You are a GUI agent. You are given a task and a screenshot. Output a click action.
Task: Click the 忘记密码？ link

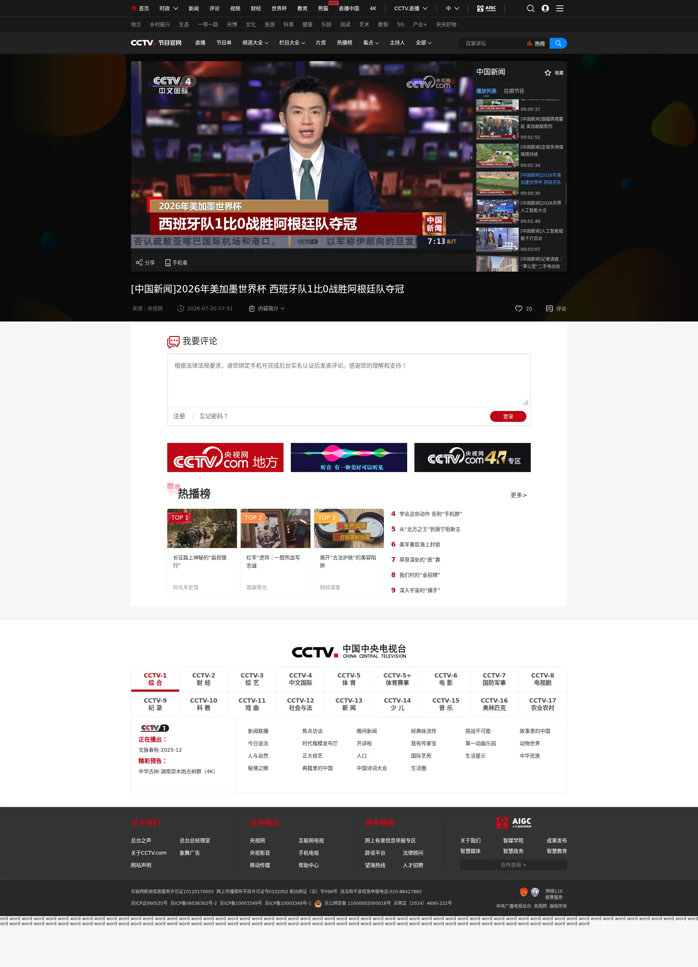pyautogui.click(x=214, y=416)
